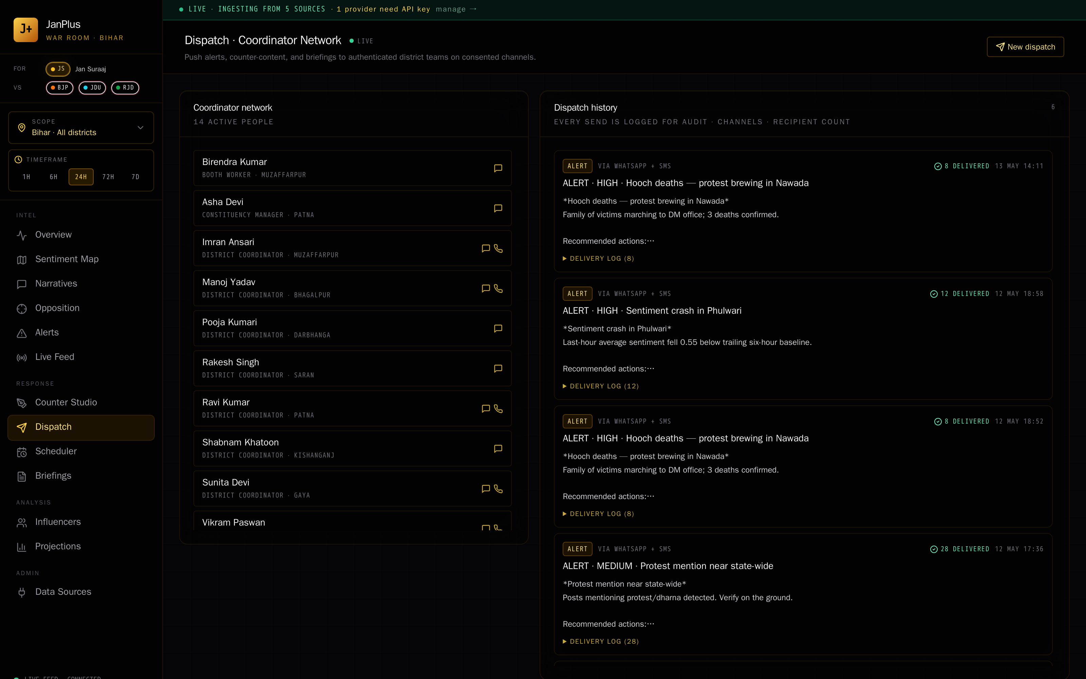This screenshot has width=1086, height=679.
Task: Go to Briefings
Action: pyautogui.click(x=81, y=476)
